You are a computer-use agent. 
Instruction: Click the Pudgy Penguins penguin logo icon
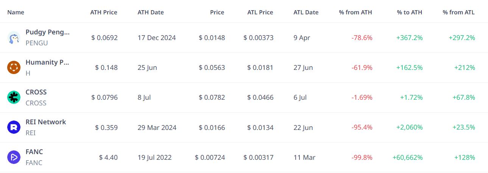point(14,38)
